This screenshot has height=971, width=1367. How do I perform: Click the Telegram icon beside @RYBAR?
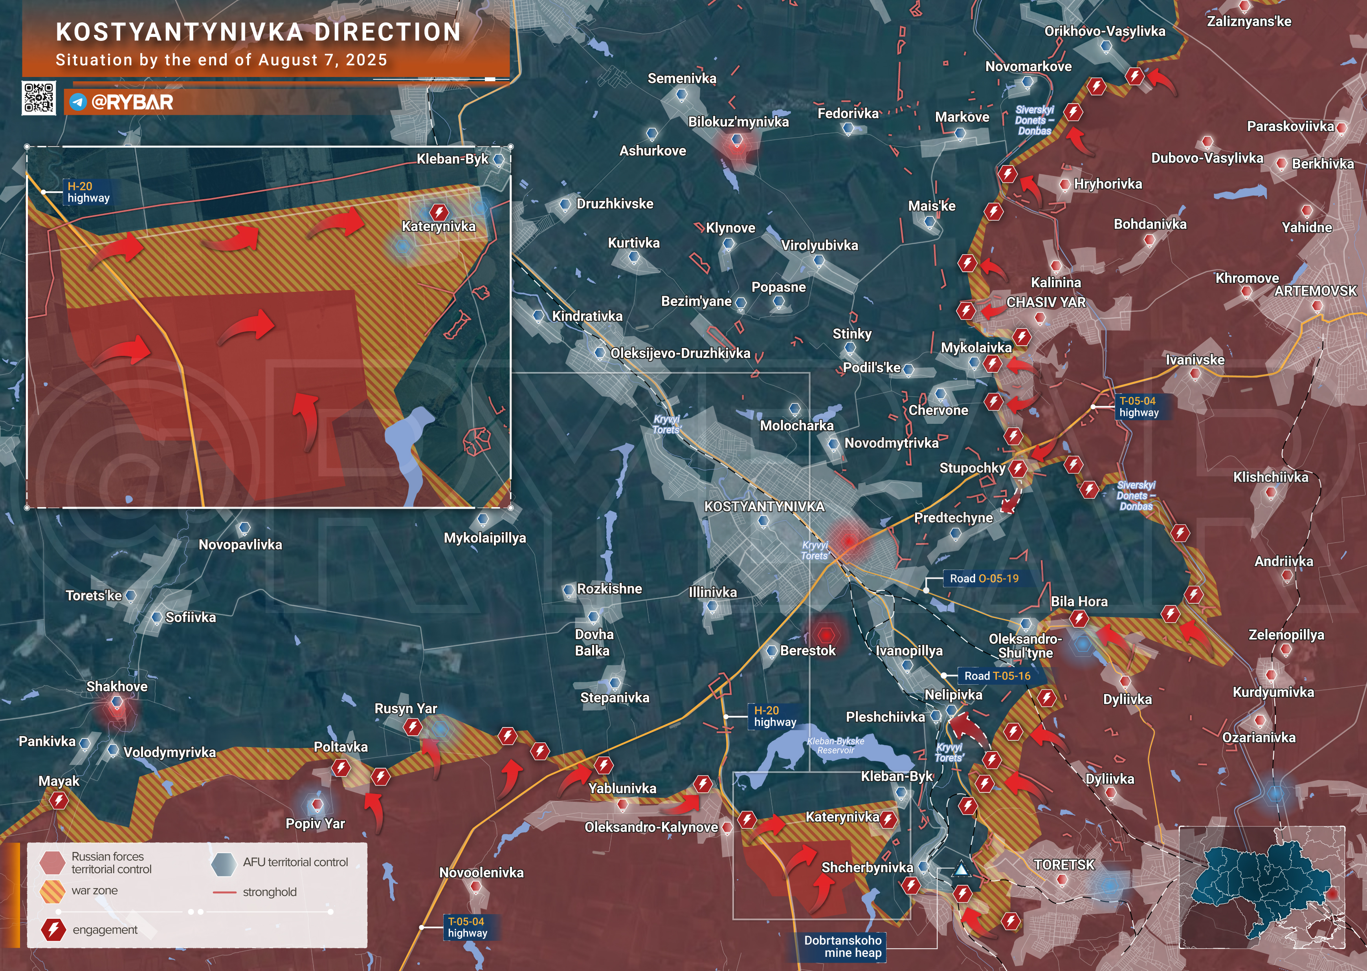pyautogui.click(x=78, y=102)
